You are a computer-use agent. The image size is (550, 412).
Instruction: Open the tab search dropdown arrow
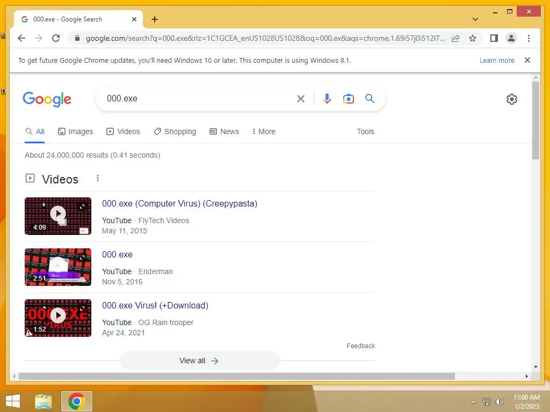[475, 19]
